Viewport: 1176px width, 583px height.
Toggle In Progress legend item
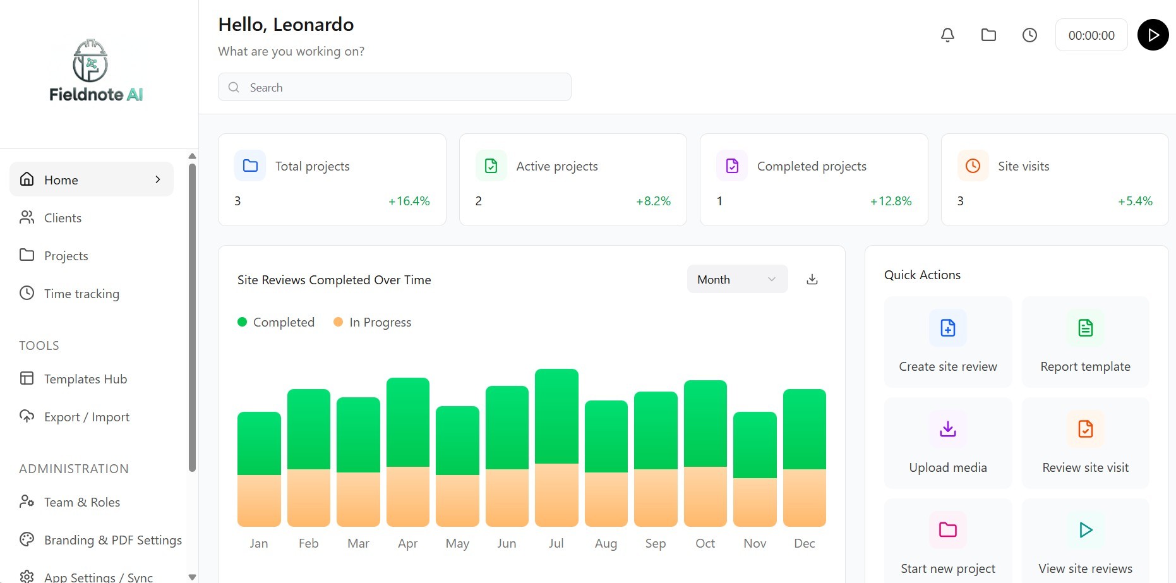click(373, 322)
